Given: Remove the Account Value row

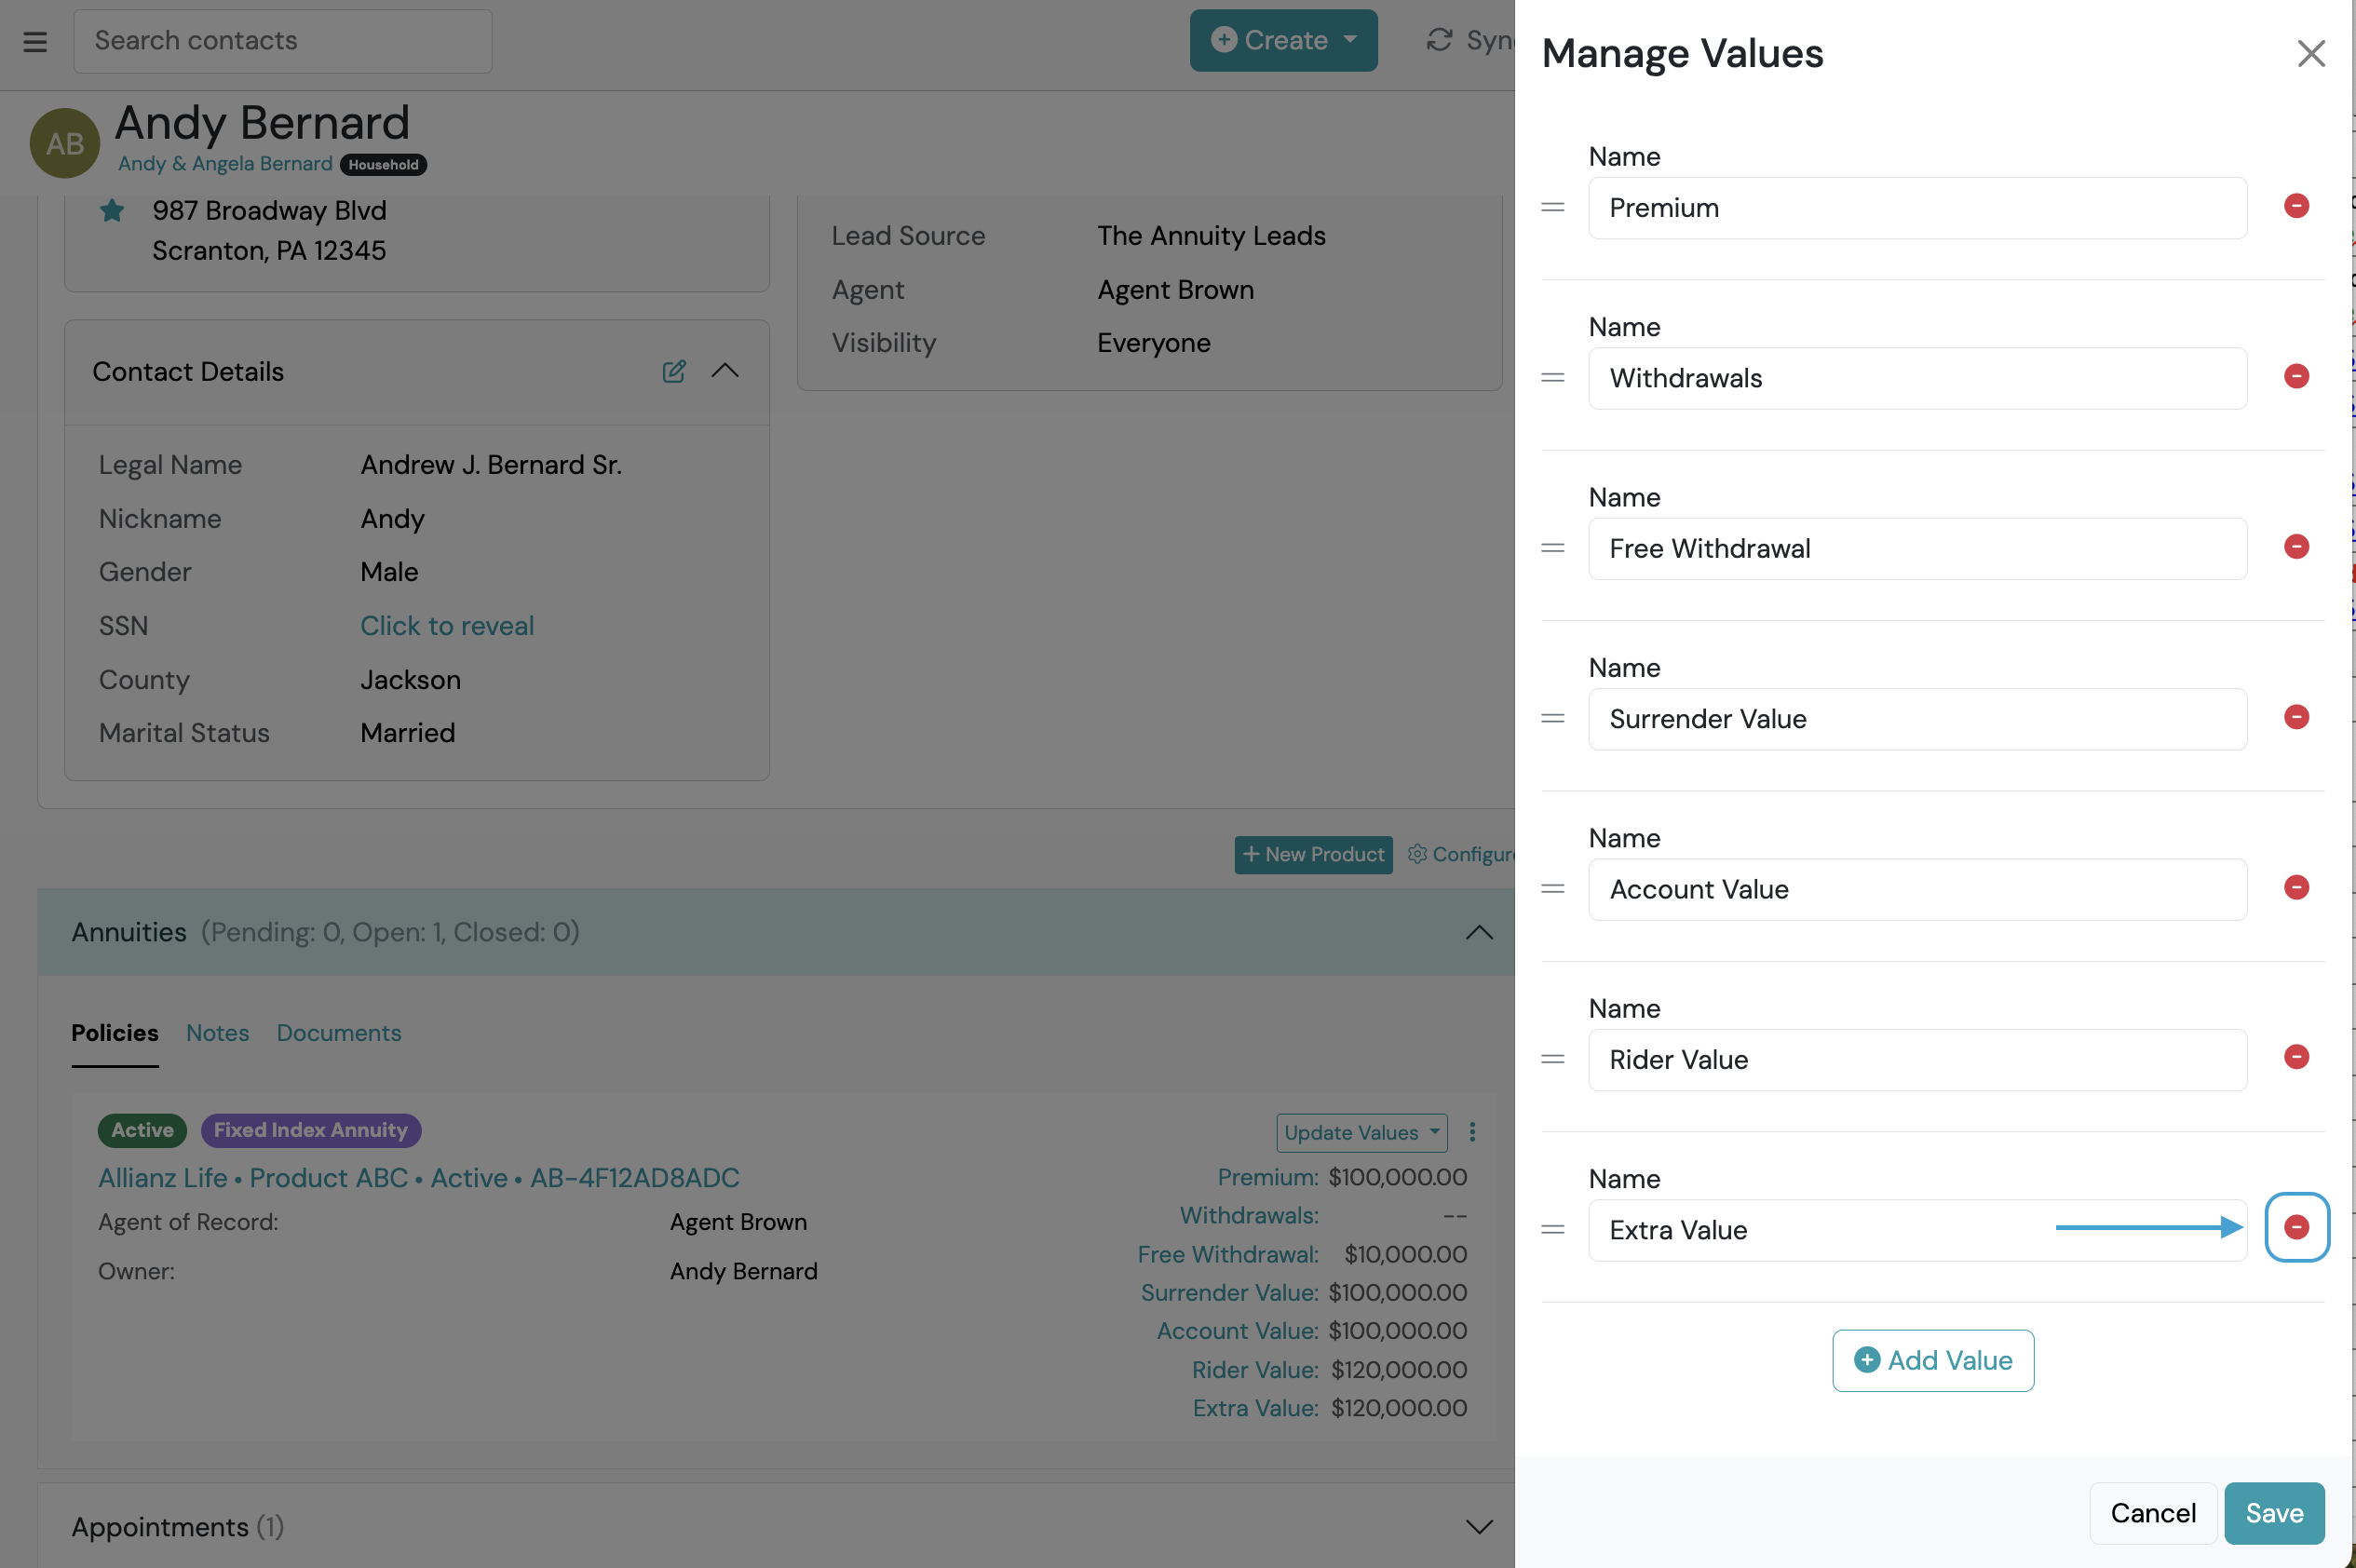Looking at the screenshot, I should 2296,887.
